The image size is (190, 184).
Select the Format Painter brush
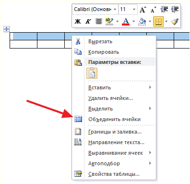[x=175, y=21]
